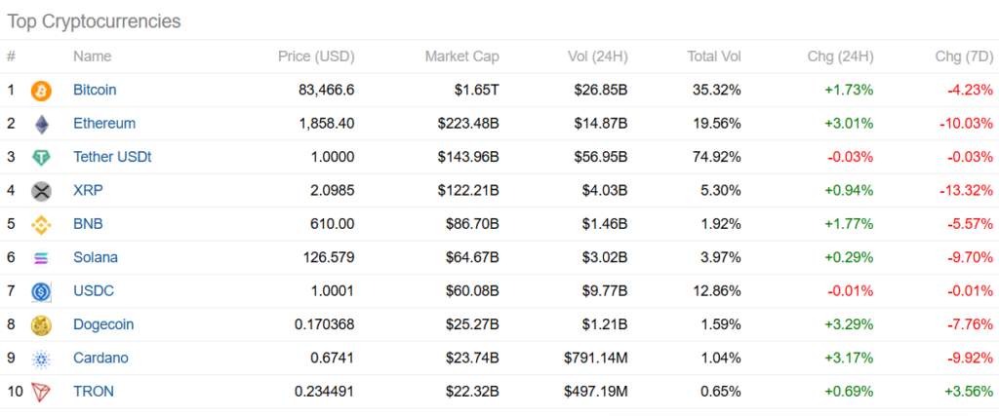Click the Top Cryptocurrencies heading
This screenshot has height=416, width=999.
pos(95,21)
